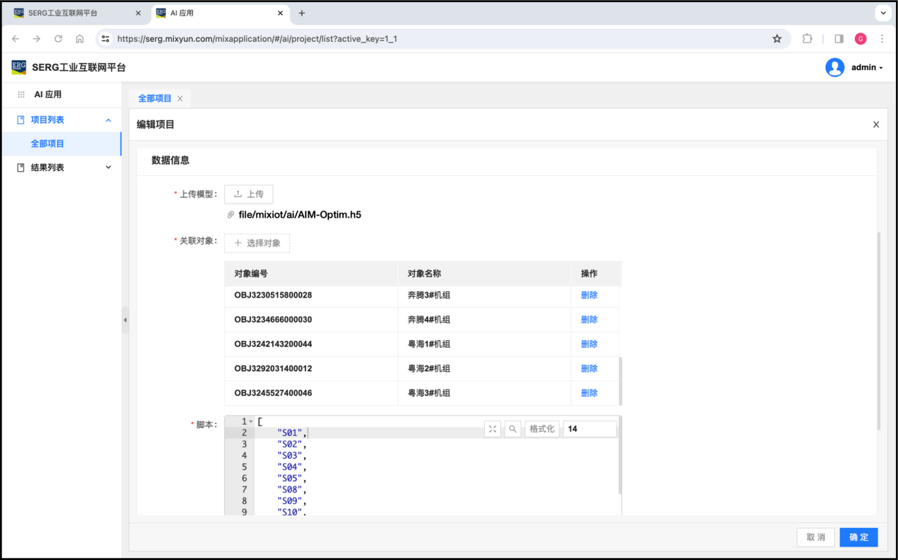Viewport: 898px width, 560px height.
Task: Open the browser extensions puzzle icon
Action: click(x=807, y=39)
